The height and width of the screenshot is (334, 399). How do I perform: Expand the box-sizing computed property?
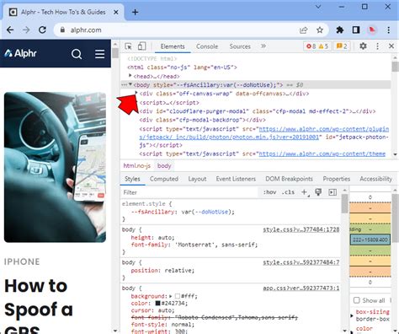352,315
